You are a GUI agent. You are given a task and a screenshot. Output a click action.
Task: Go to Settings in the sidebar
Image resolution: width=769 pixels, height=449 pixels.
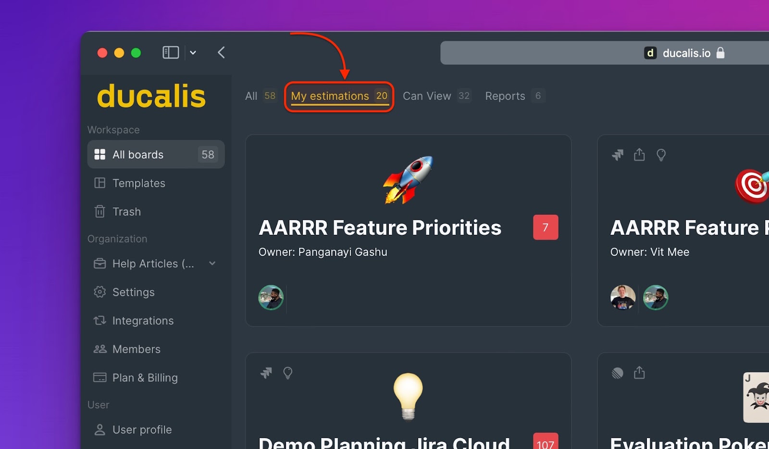click(133, 292)
